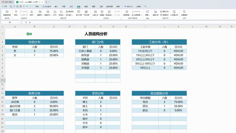Switch to the 插入 Insert tab
236x133 pixels.
click(56, 6)
